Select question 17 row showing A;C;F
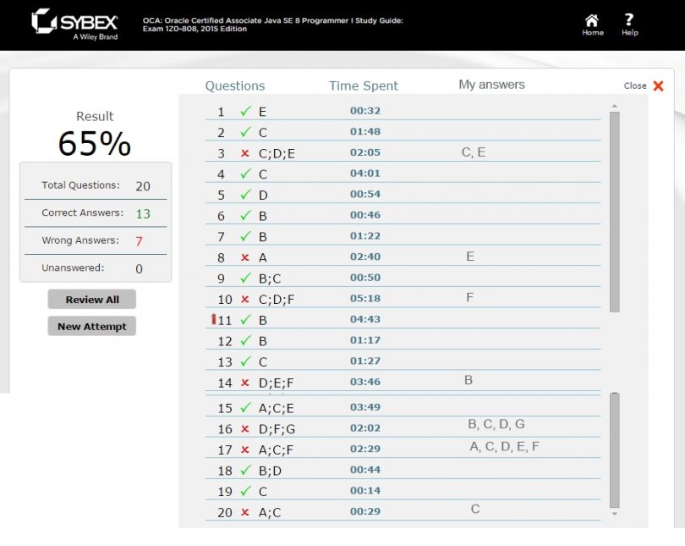Image resolution: width=685 pixels, height=546 pixels. (277, 449)
